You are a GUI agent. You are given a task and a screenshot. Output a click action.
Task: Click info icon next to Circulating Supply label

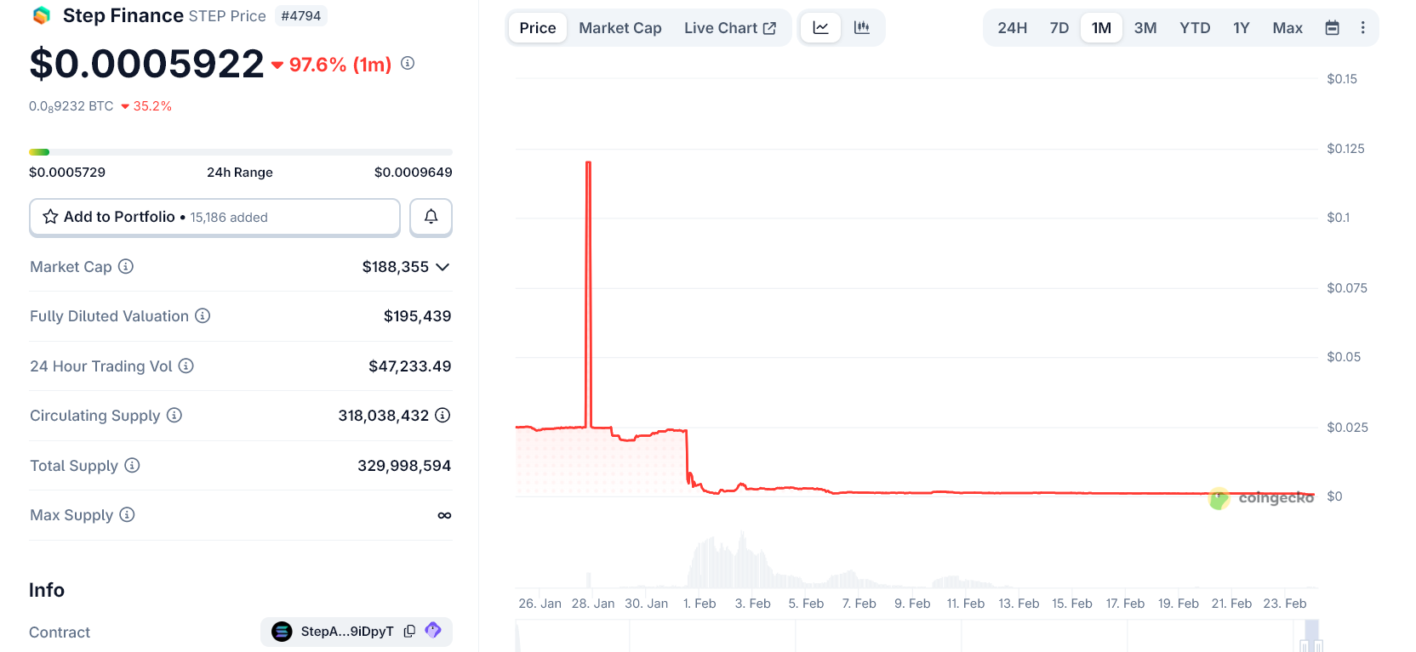(174, 415)
